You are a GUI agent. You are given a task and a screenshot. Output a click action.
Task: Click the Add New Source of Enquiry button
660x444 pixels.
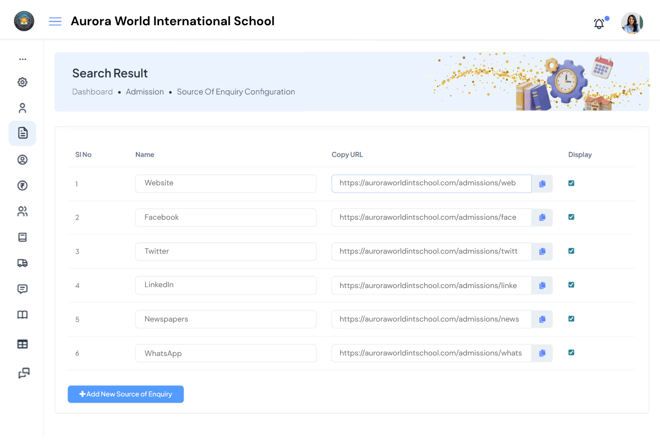click(126, 394)
